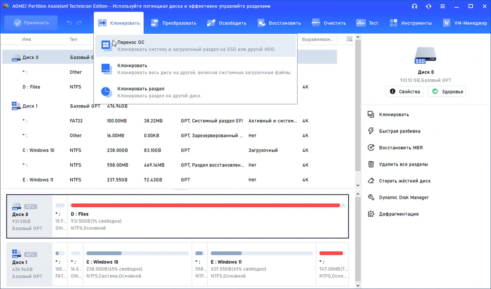Select D : Files bar in disk map
Viewport: 491px width, 289px height.
pyautogui.click(x=208, y=216)
